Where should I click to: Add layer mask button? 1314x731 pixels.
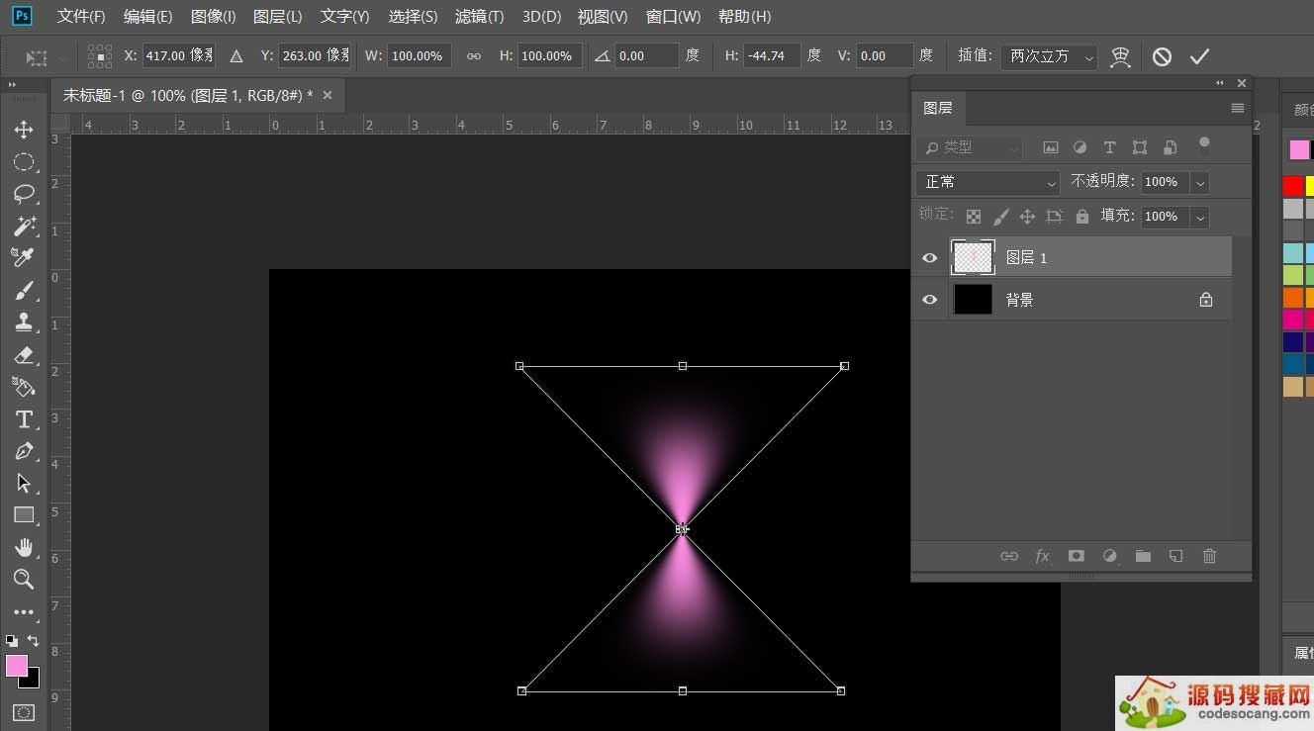click(1076, 556)
